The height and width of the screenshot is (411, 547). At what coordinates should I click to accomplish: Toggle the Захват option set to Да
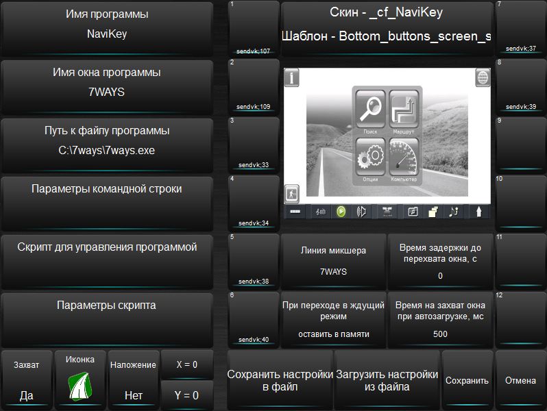pyautogui.click(x=27, y=380)
